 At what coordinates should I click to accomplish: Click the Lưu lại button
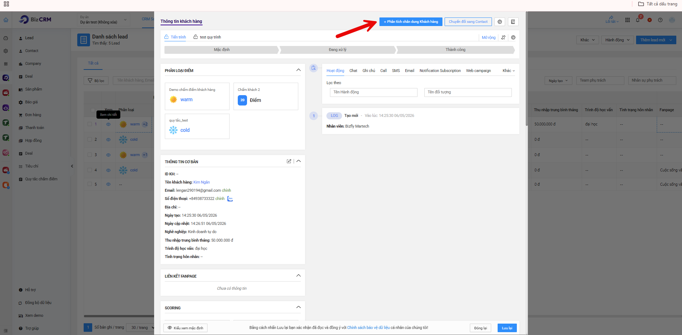click(x=507, y=328)
